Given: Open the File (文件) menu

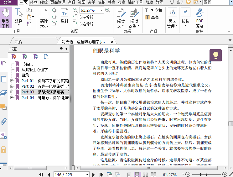Looking at the screenshot, I should coord(8,2).
